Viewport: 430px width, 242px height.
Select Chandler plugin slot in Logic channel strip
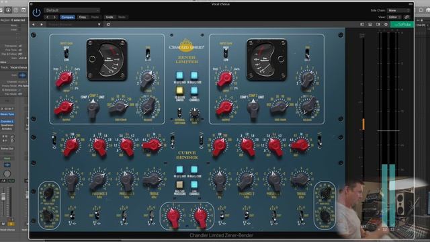coord(7,121)
